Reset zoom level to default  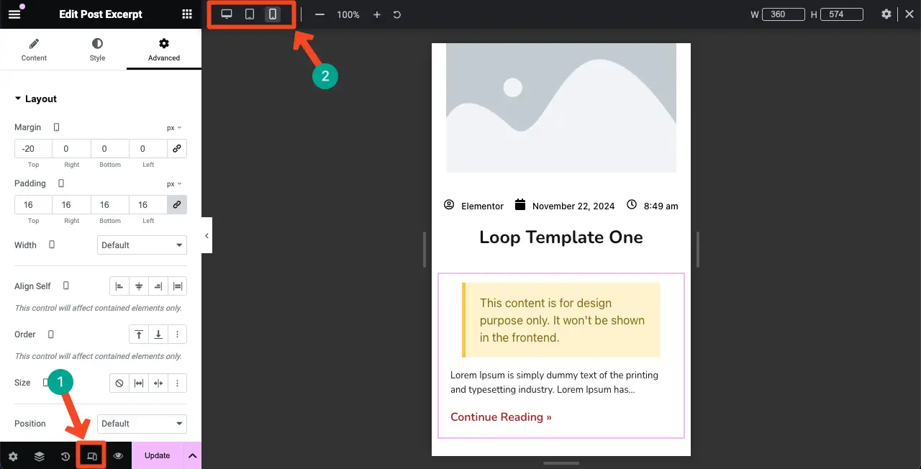397,14
